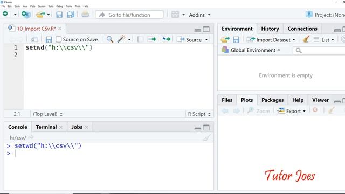Click the view working directory arrow icon
Screen dimensions: 345x194
tap(31, 137)
